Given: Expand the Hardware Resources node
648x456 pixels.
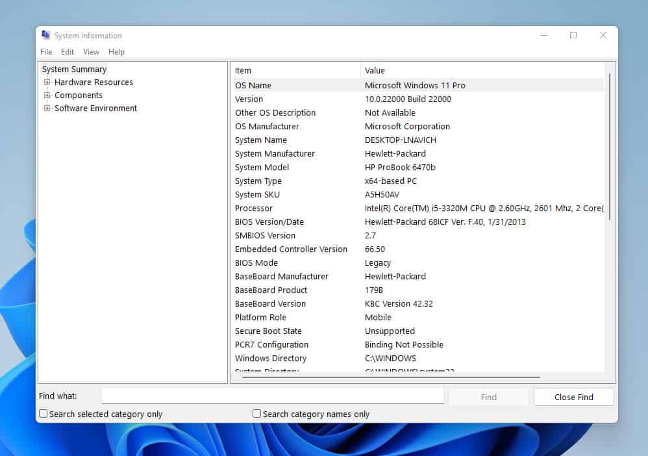Looking at the screenshot, I should (x=46, y=82).
